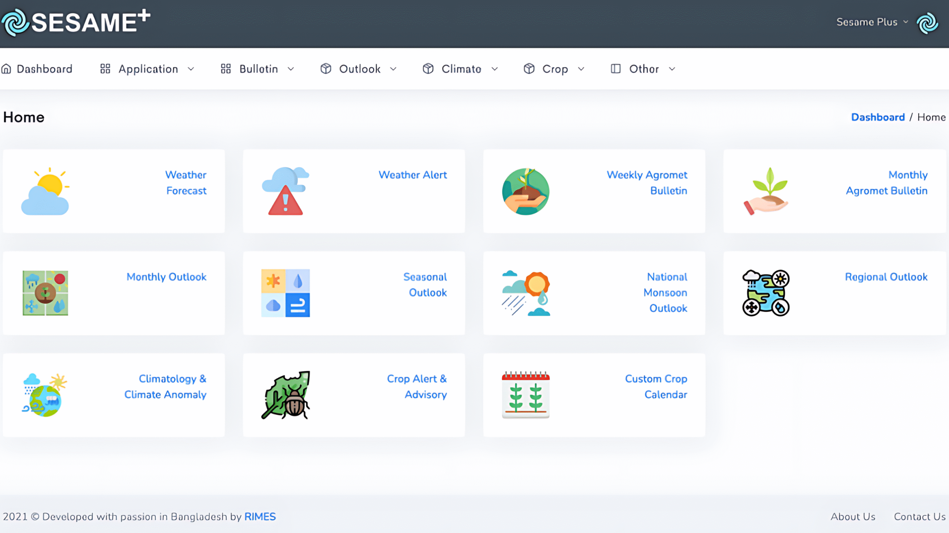The width and height of the screenshot is (949, 533).
Task: Expand the Other menu chevron
Action: click(672, 69)
